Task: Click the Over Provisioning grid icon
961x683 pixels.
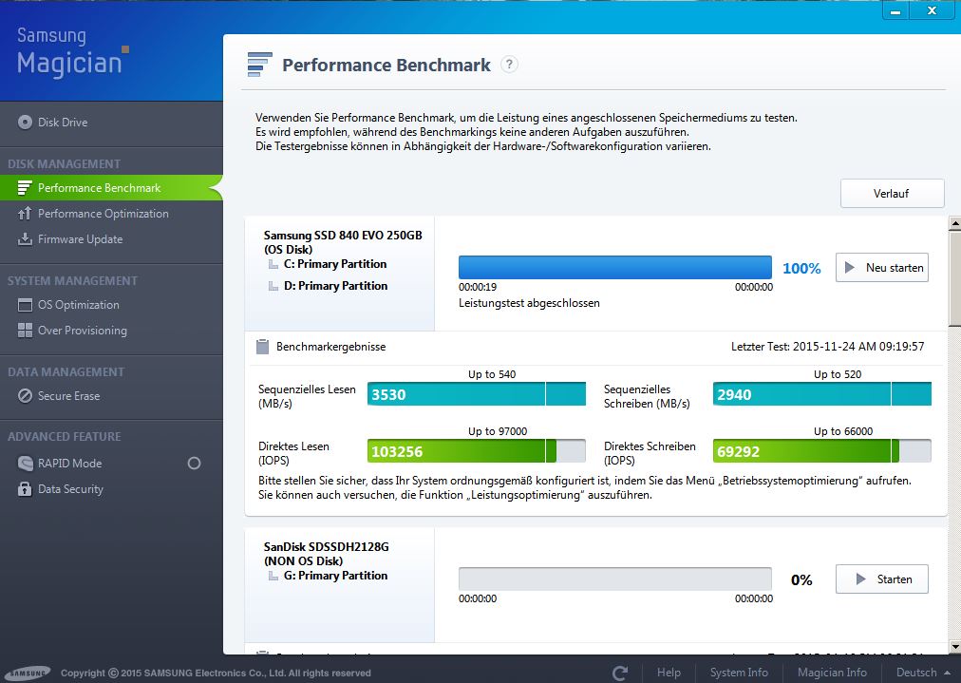Action: [25, 331]
